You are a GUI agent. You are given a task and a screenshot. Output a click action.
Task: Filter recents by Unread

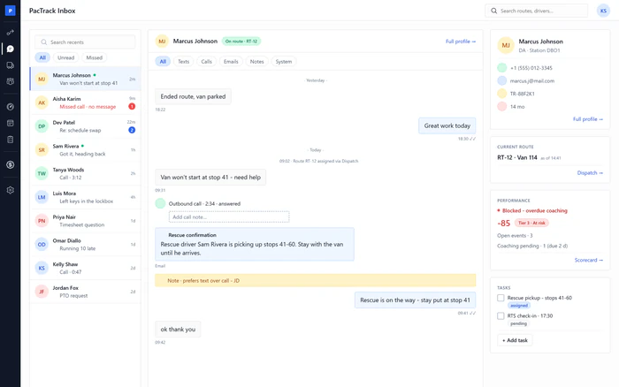pyautogui.click(x=66, y=57)
